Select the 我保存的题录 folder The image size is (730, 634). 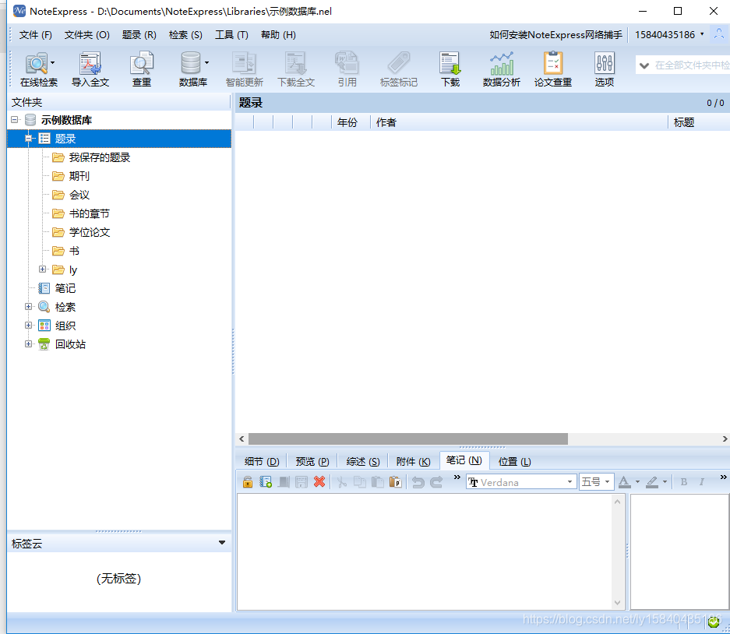[x=100, y=157]
